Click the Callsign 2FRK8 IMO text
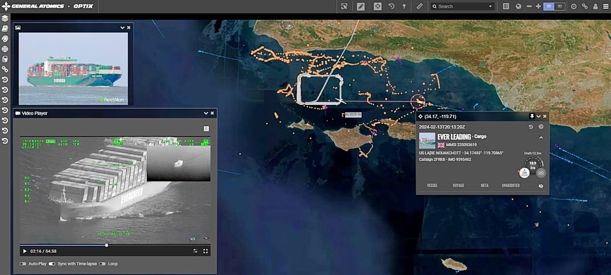 (x=445, y=159)
